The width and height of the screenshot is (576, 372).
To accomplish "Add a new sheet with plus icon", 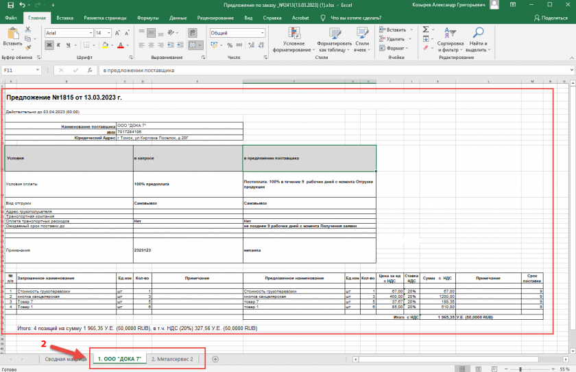I will coord(215,359).
